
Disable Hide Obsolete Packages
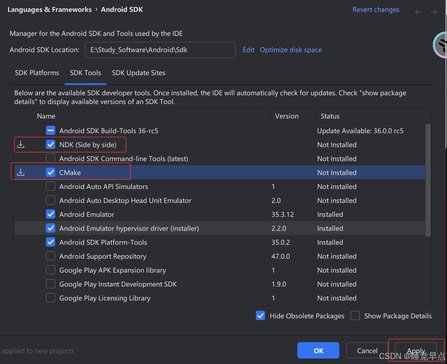point(260,316)
